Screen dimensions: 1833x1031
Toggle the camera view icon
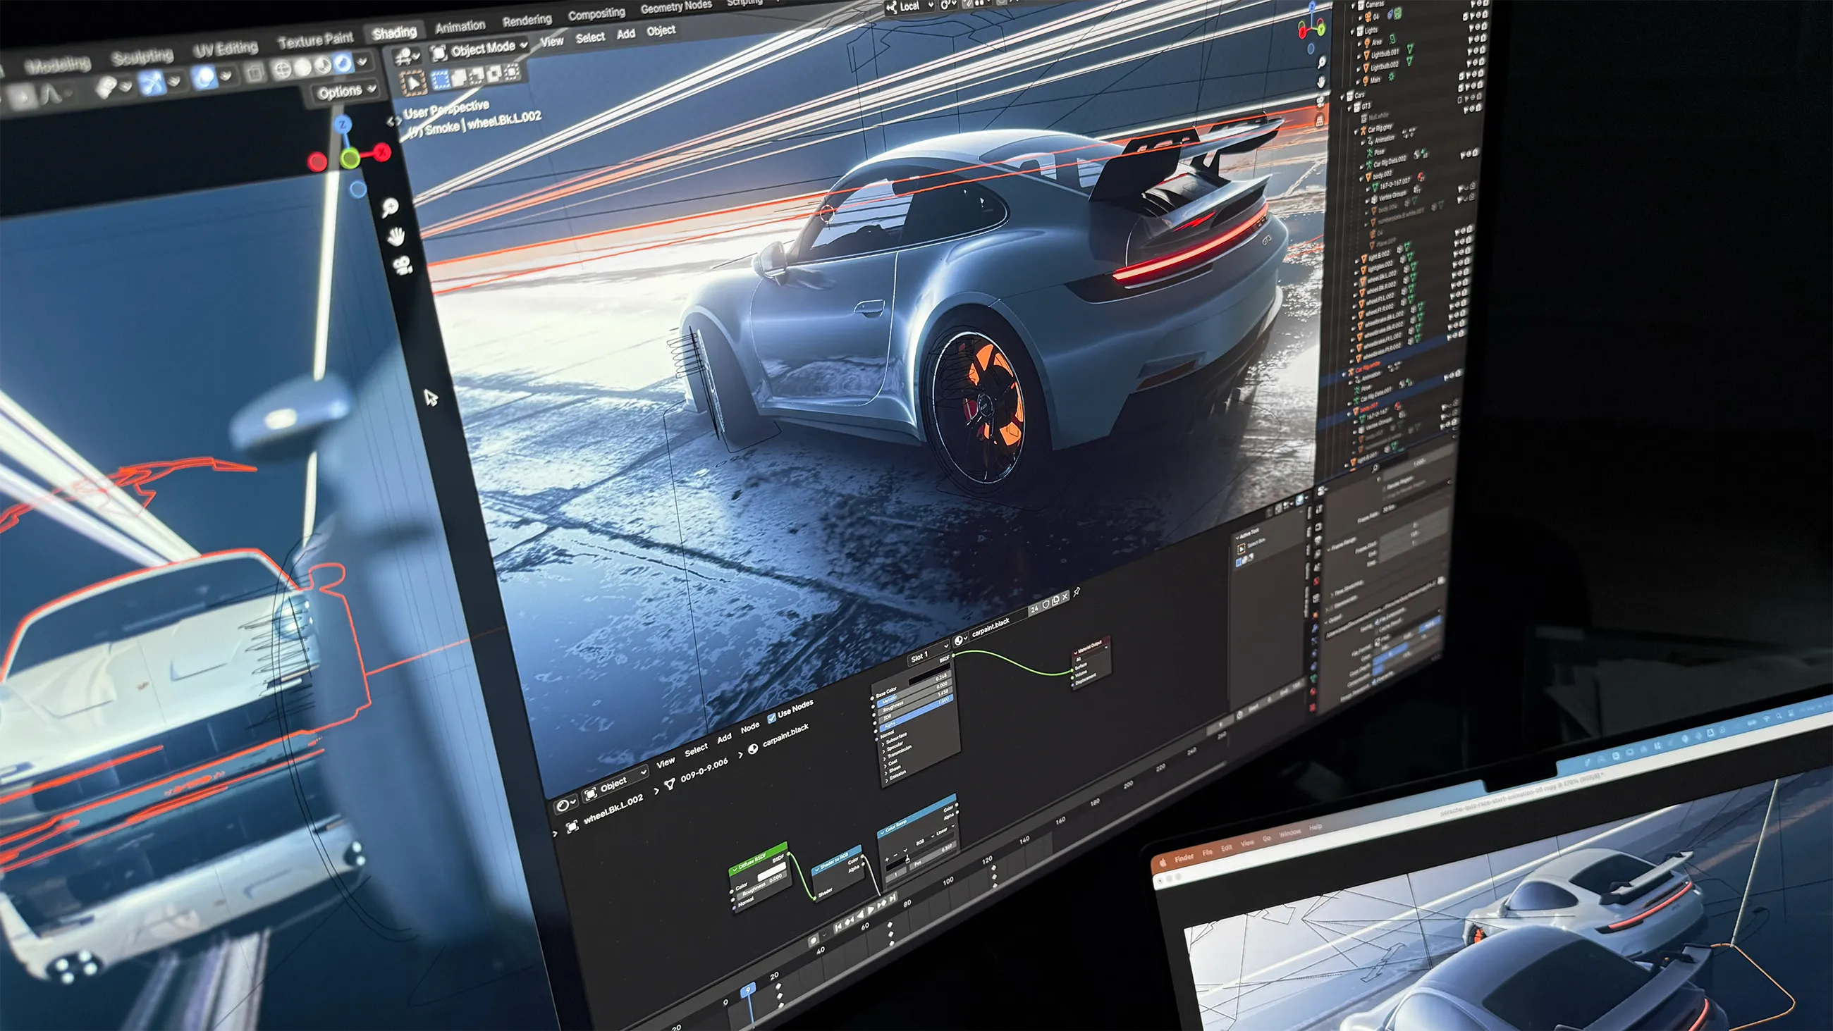(402, 266)
